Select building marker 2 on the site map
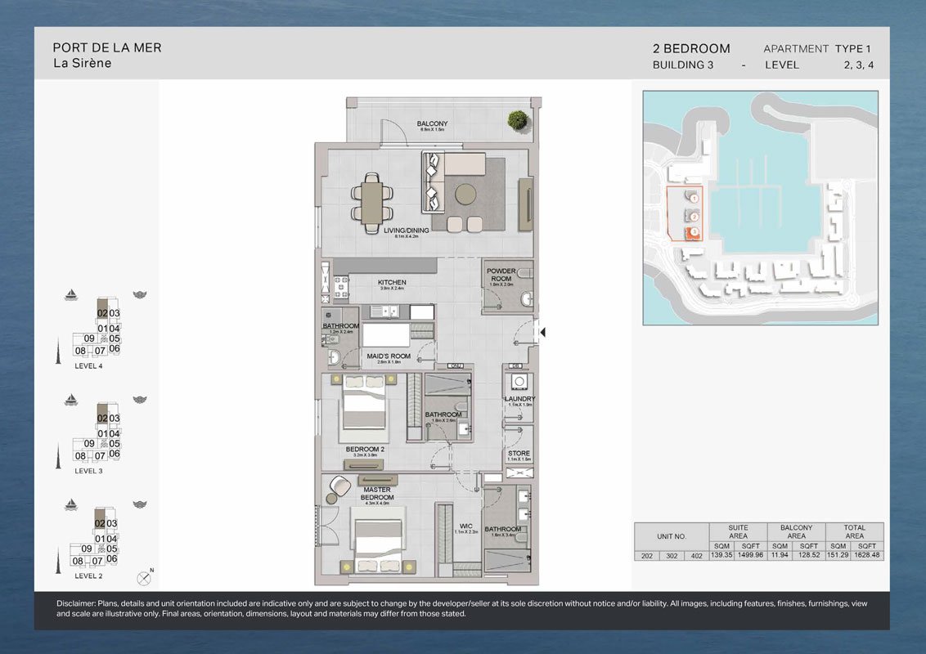The height and width of the screenshot is (654, 926). click(694, 217)
